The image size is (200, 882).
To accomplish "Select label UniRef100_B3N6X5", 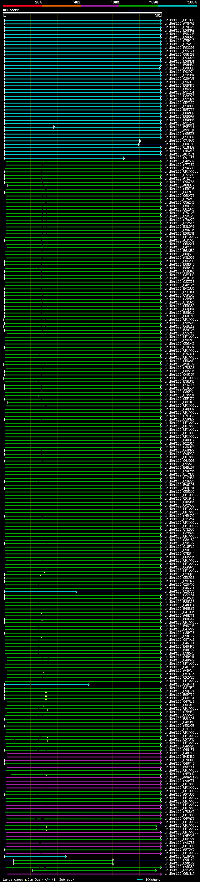I will point(179,653).
